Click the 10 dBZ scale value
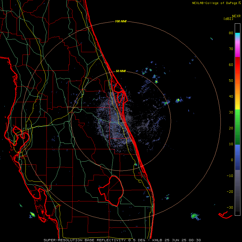Screen dimensions: 242x242 pyautogui.click(x=231, y=144)
